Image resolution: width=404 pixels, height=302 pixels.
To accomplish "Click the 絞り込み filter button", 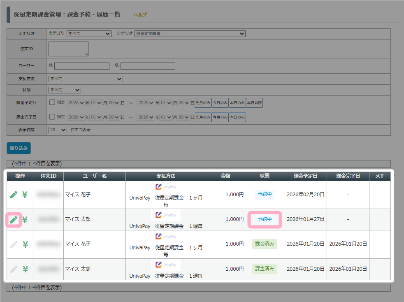I will pos(19,148).
